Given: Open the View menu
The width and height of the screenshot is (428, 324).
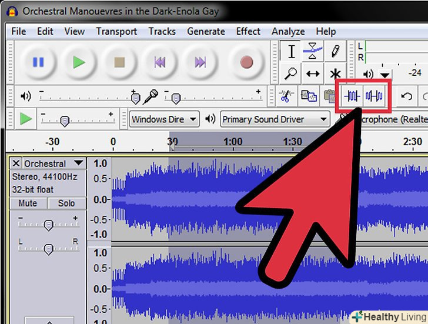Looking at the screenshot, I should (74, 31).
